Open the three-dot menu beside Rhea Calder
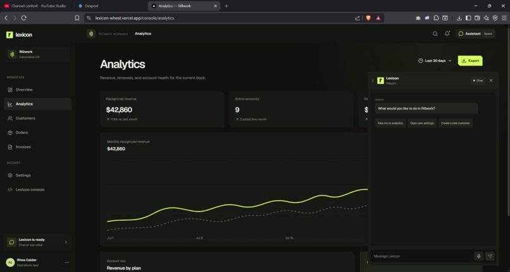Image resolution: width=510 pixels, height=272 pixels. (x=66, y=263)
